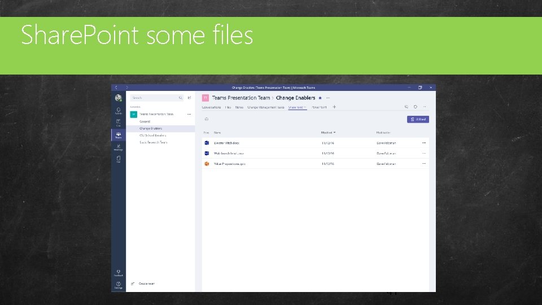Open the Elevator Pitch.docx file
This screenshot has width=542, height=305.
(x=227, y=143)
